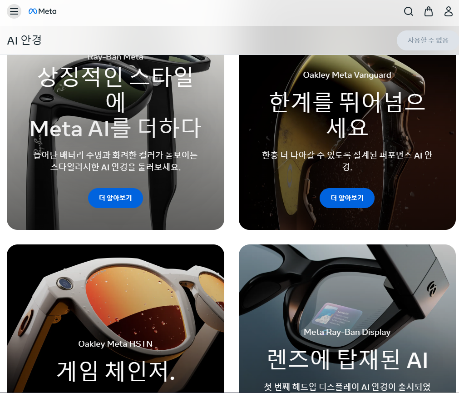The height and width of the screenshot is (393, 459).
Task: Click the 상징적인 스타일에 Meta AI를 더하다 headline
Action: click(x=115, y=102)
